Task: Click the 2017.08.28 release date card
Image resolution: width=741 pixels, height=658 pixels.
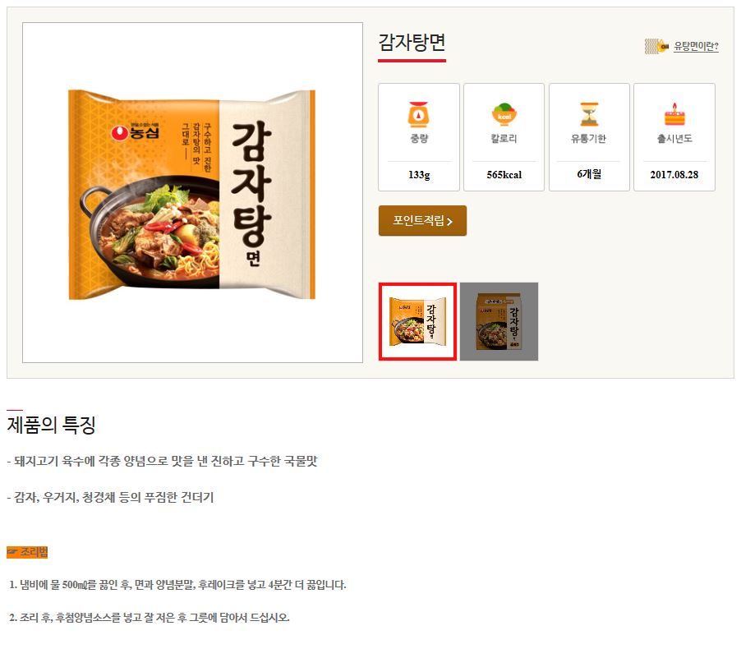Action: pyautogui.click(x=674, y=137)
